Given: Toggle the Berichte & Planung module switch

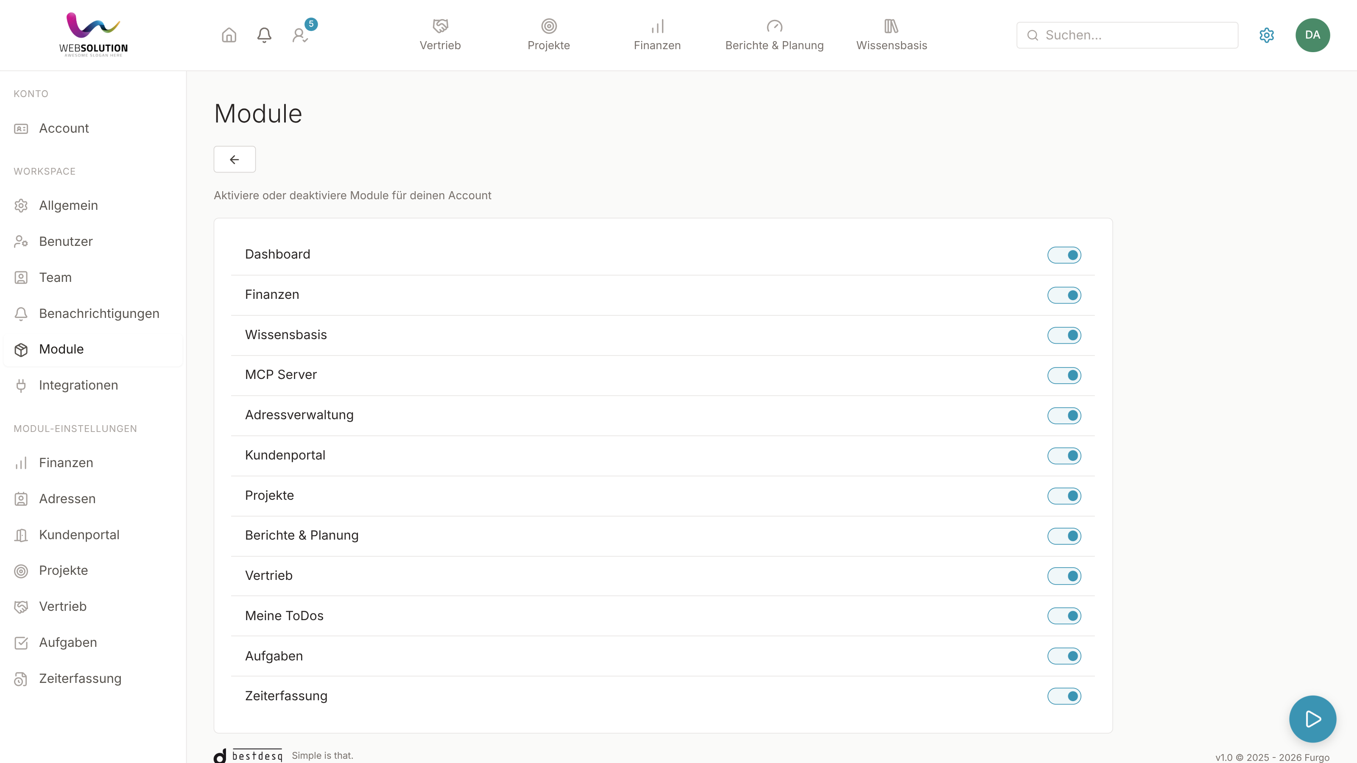Looking at the screenshot, I should [x=1064, y=536].
